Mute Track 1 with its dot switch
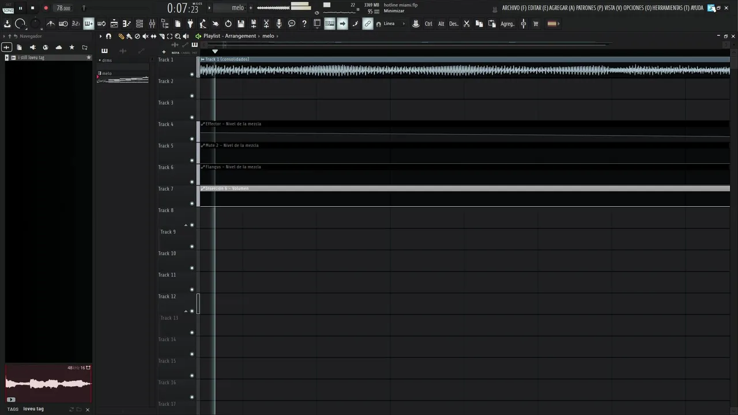 [x=192, y=74]
